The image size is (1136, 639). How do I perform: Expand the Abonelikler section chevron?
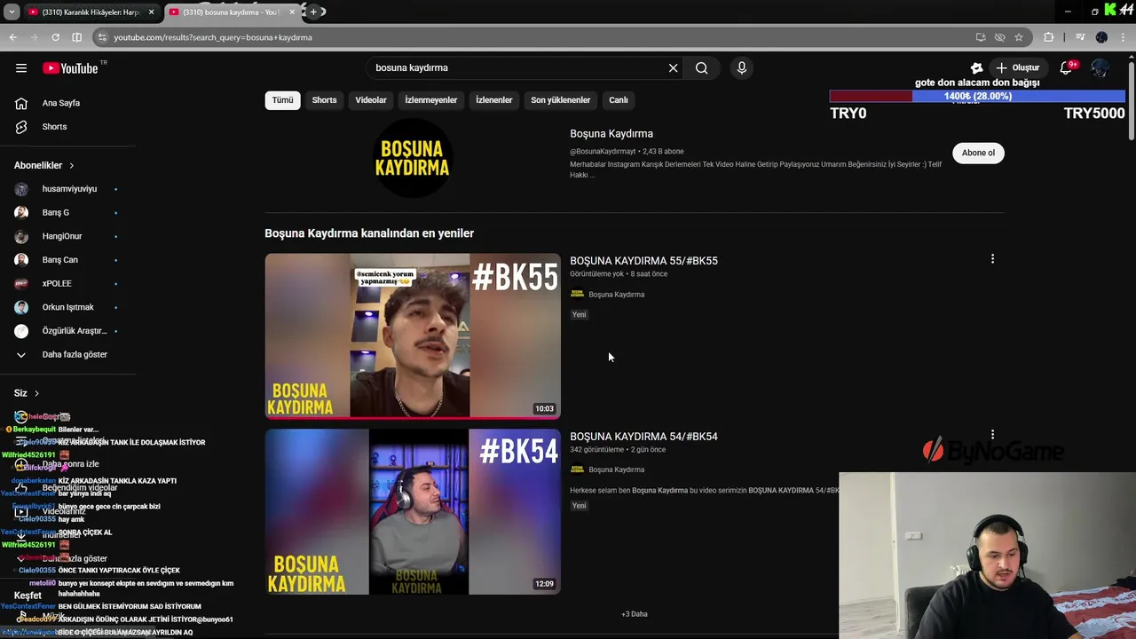(71, 165)
